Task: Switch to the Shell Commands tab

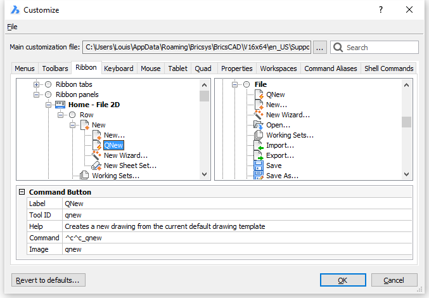Action: pyautogui.click(x=389, y=68)
